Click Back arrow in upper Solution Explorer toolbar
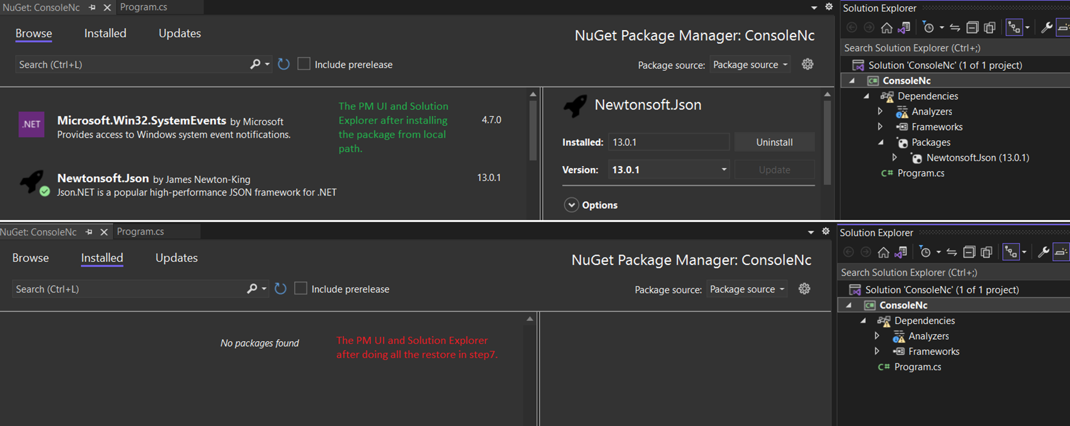 click(x=851, y=28)
